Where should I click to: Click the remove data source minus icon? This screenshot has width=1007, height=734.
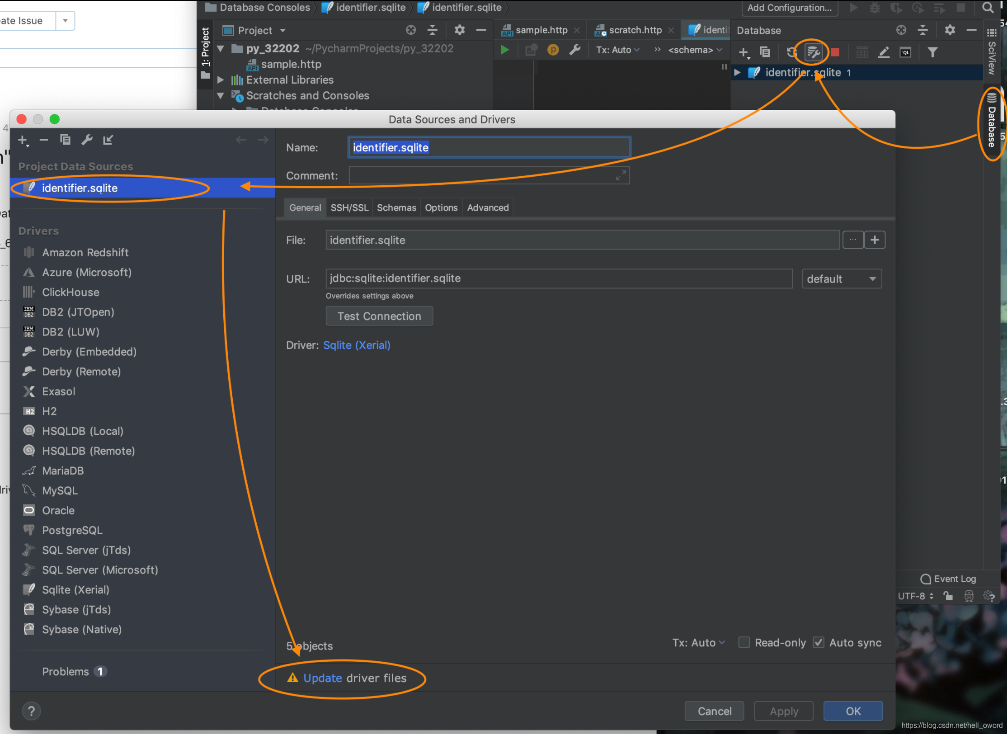[44, 140]
